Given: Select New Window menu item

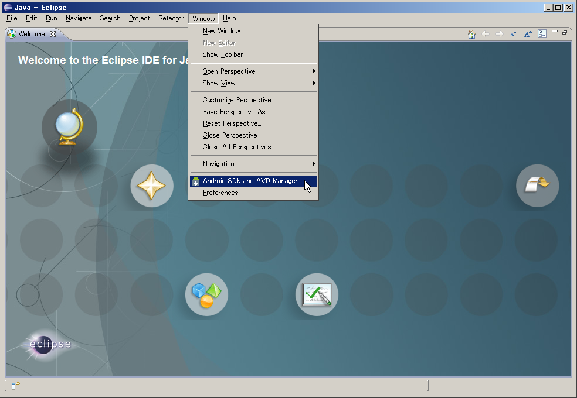Looking at the screenshot, I should pyautogui.click(x=253, y=31).
